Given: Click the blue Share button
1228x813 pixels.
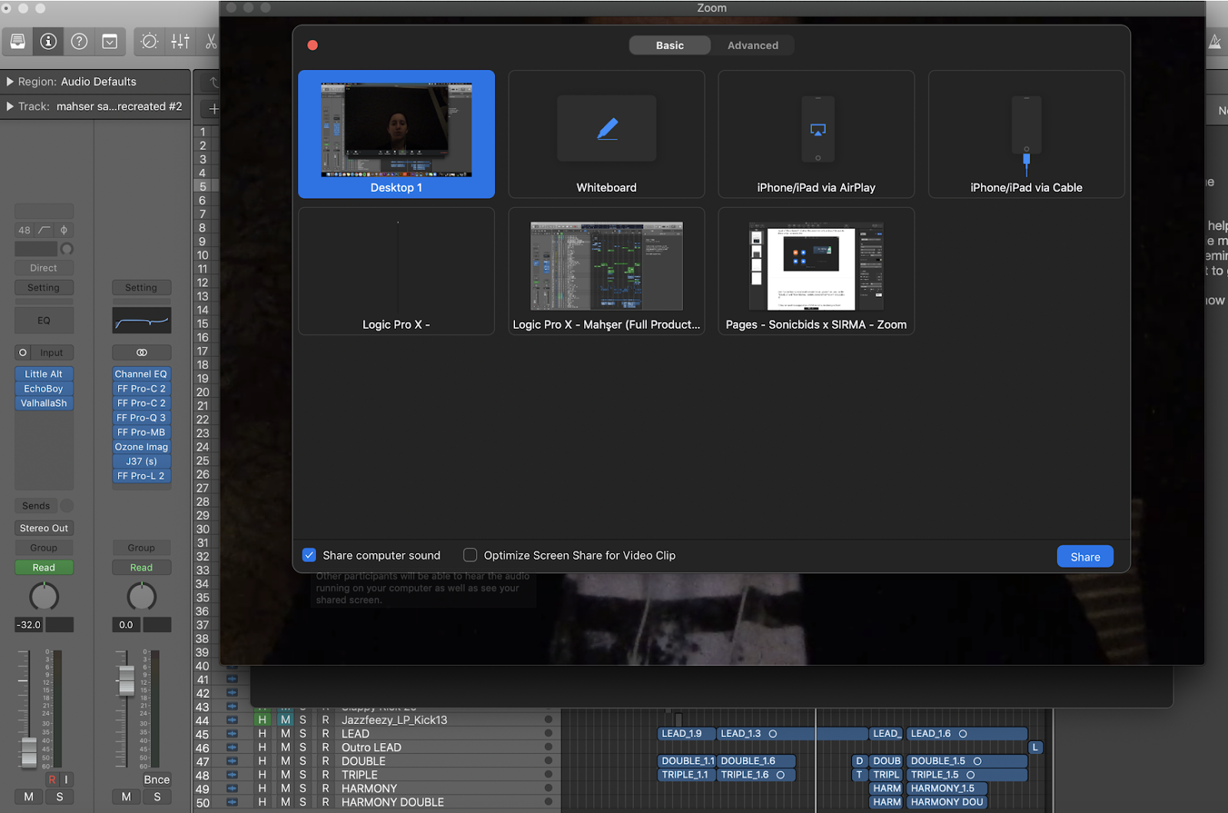Looking at the screenshot, I should (x=1085, y=557).
